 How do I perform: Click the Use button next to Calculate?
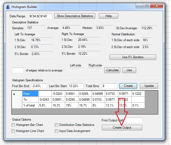pyautogui.click(x=129, y=70)
